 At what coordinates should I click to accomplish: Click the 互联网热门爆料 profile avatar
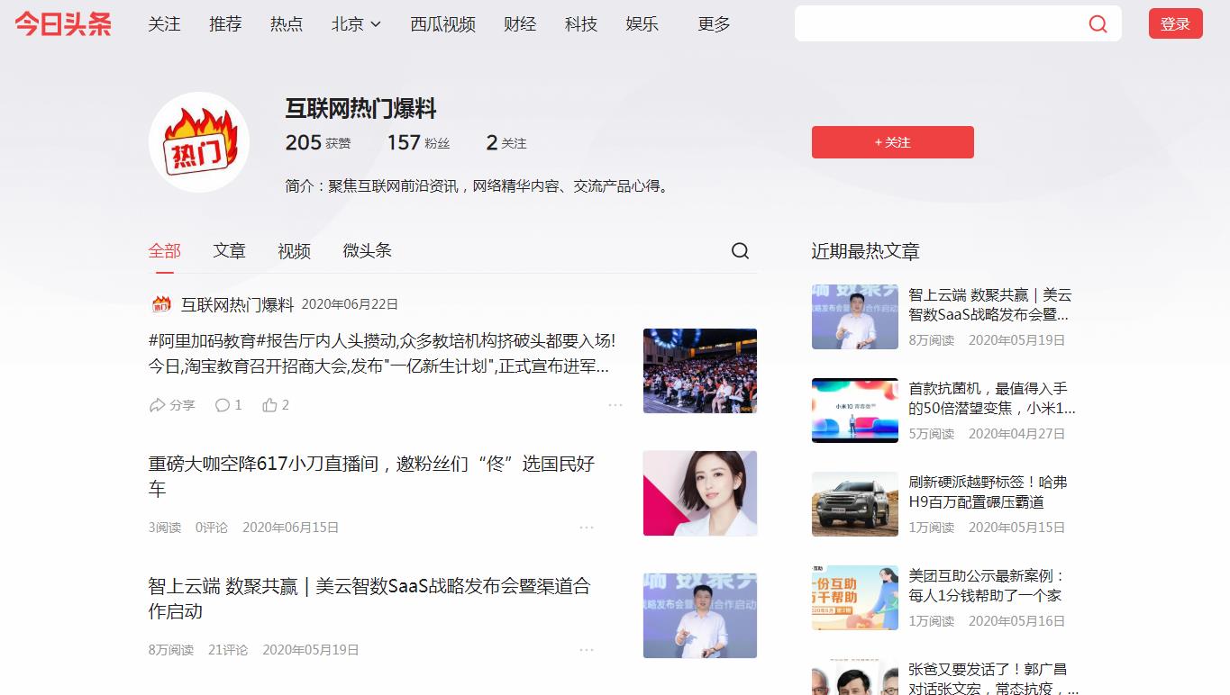click(x=199, y=142)
